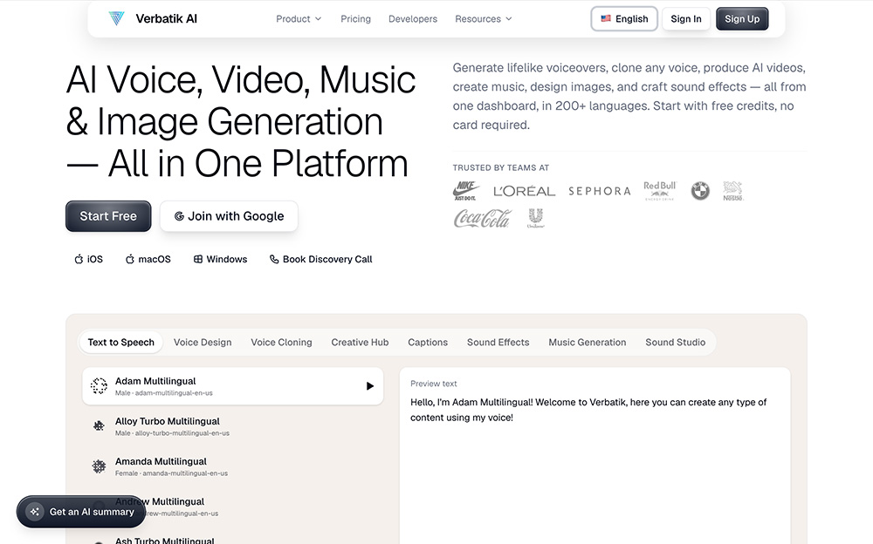Click the phone icon beside Book Discovery

pos(274,259)
